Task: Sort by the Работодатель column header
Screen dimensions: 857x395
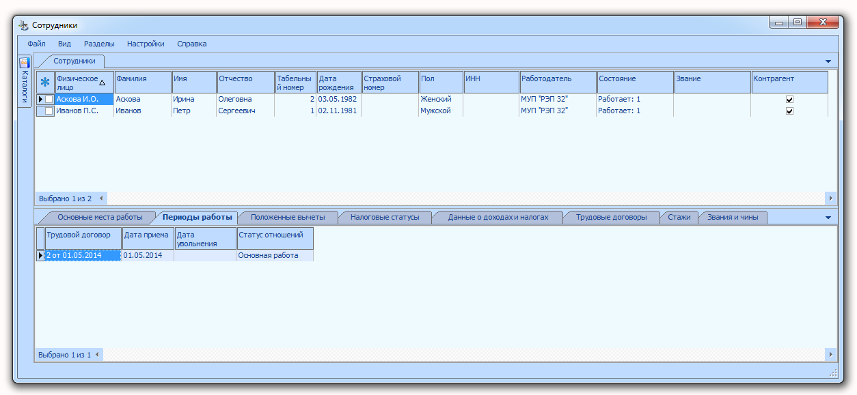Action: pos(558,82)
